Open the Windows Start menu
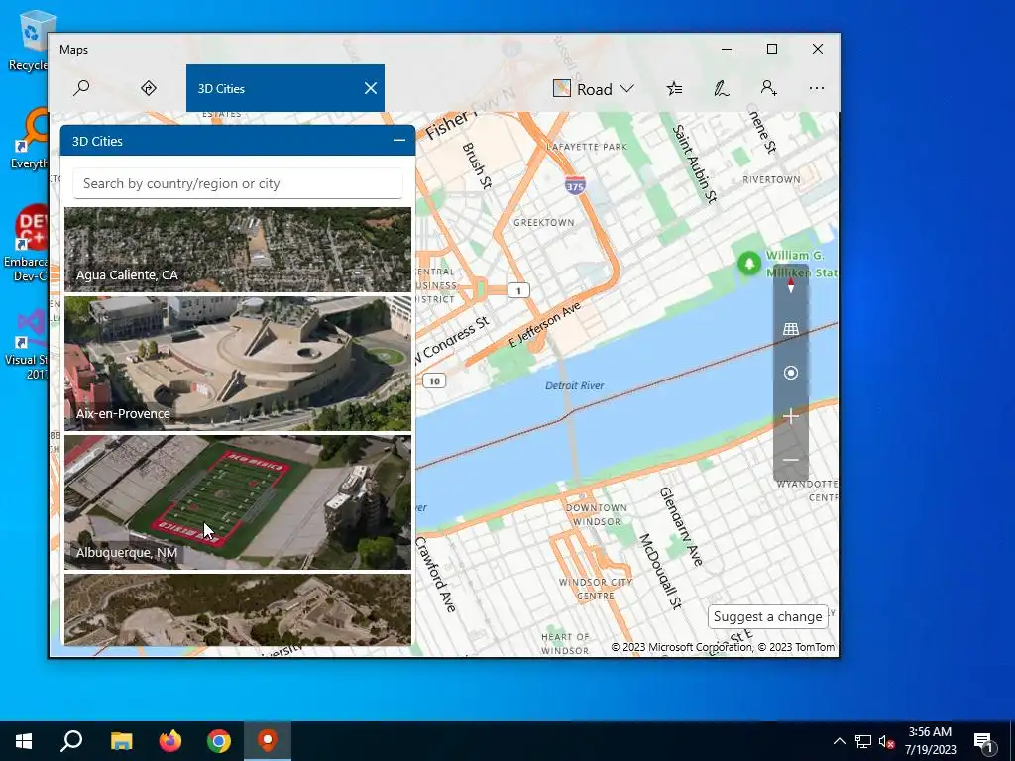The height and width of the screenshot is (761, 1015). coord(24,741)
